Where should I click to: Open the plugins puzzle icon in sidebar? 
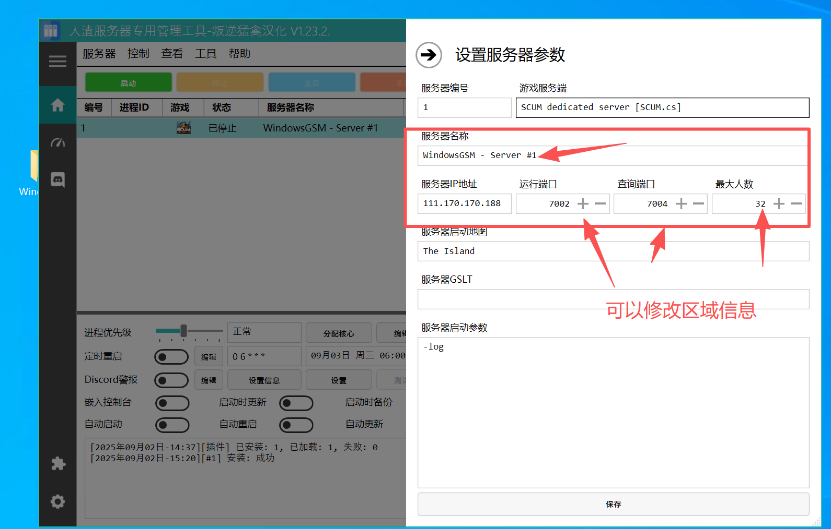[x=57, y=463]
